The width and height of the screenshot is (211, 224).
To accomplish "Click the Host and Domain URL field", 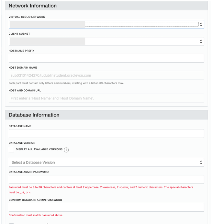I will point(106,98).
